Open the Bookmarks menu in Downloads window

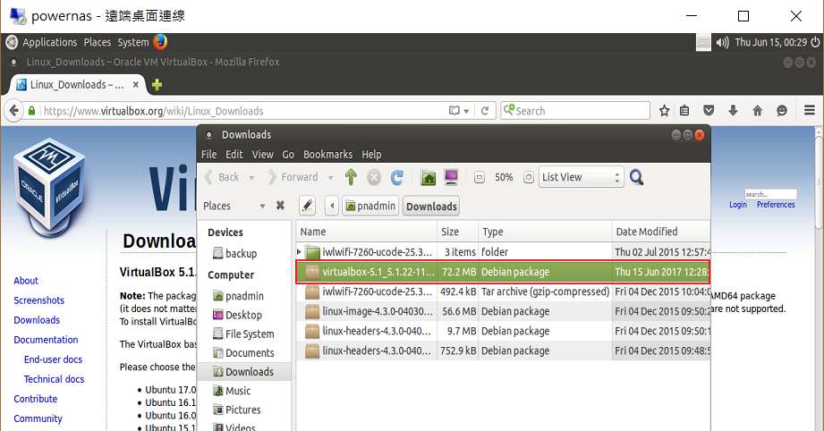(328, 155)
